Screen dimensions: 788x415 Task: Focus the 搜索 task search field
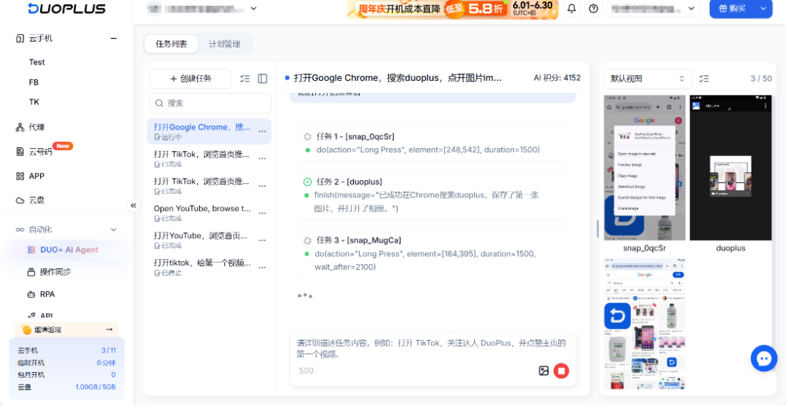coord(210,103)
